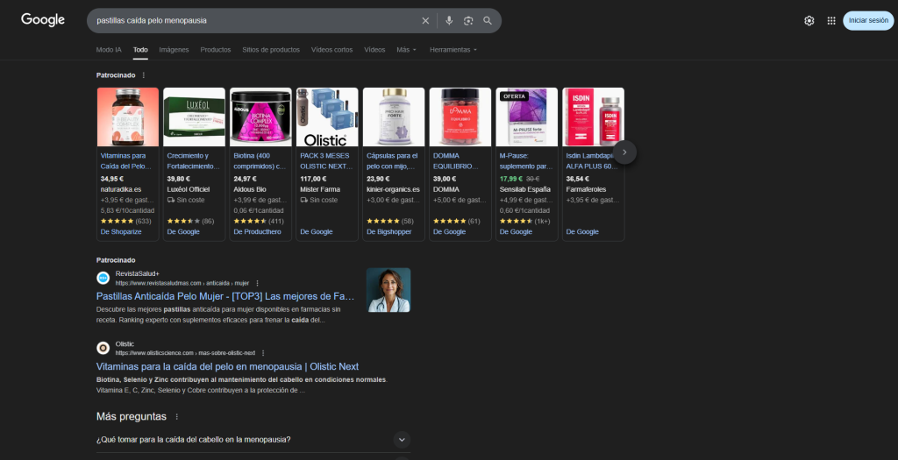898x460 pixels.
Task: Start voice search with microphone icon
Action: [x=449, y=20]
